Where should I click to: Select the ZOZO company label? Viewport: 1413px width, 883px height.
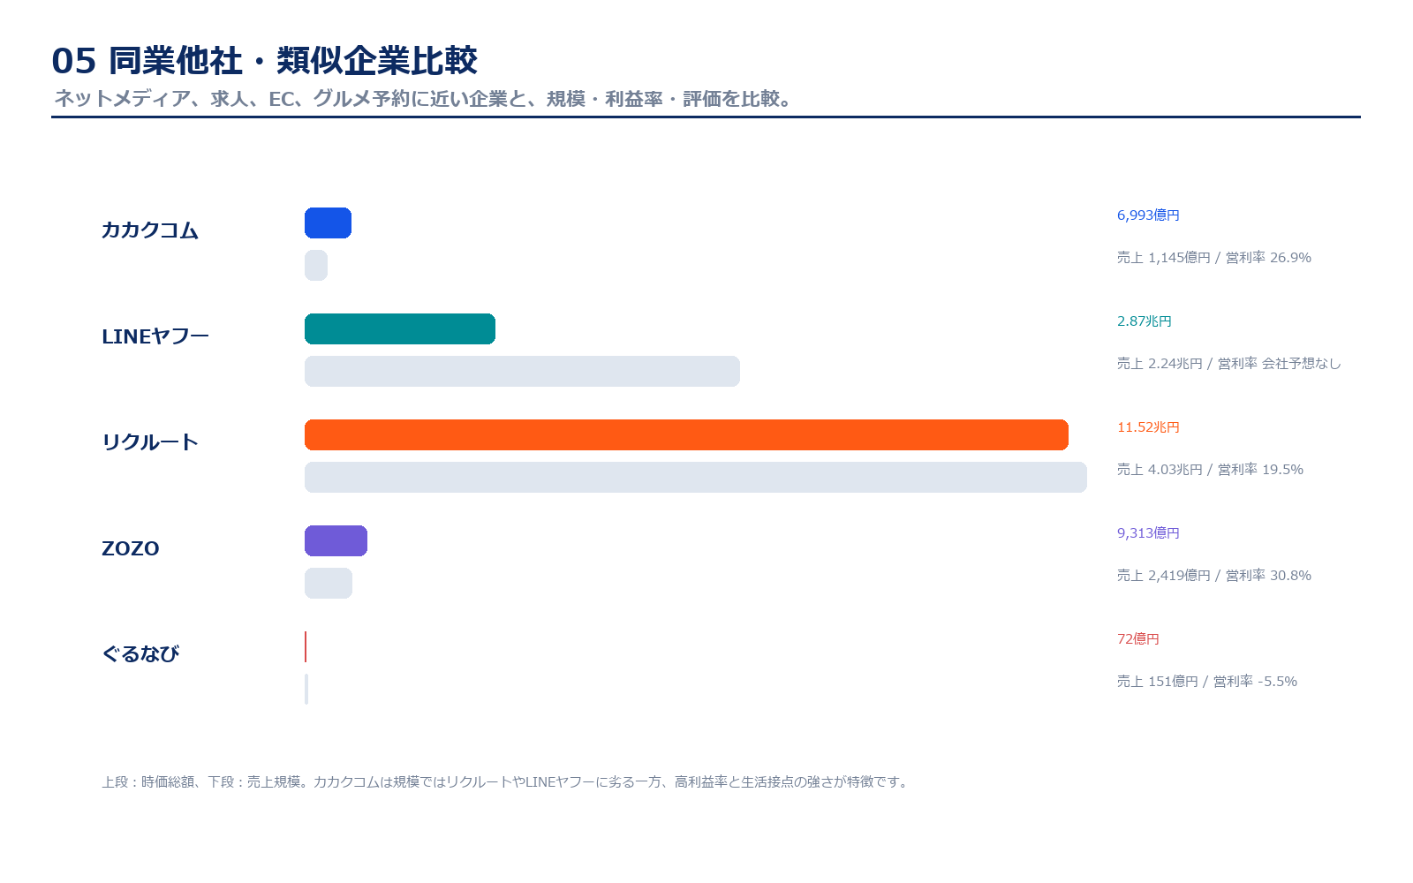pyautogui.click(x=131, y=548)
